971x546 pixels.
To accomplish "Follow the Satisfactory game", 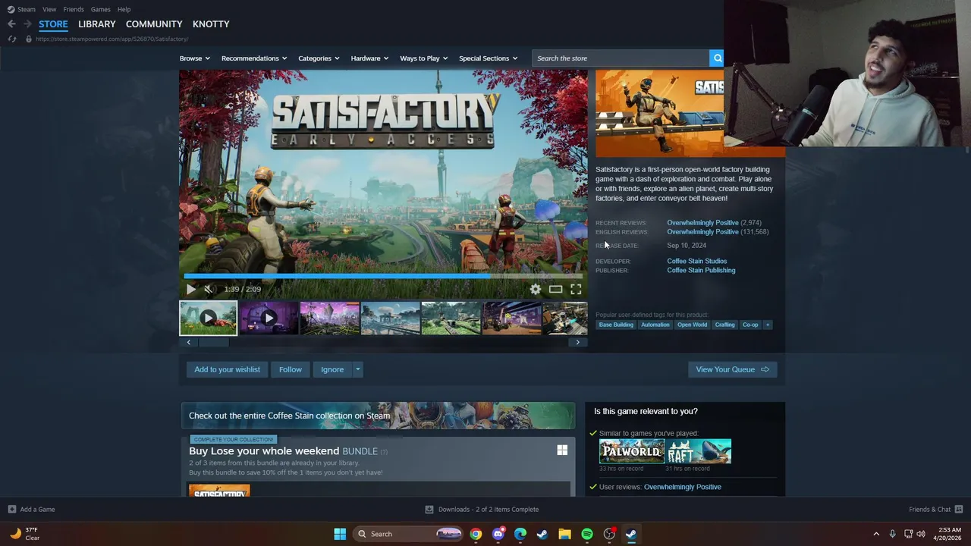I will click(291, 369).
